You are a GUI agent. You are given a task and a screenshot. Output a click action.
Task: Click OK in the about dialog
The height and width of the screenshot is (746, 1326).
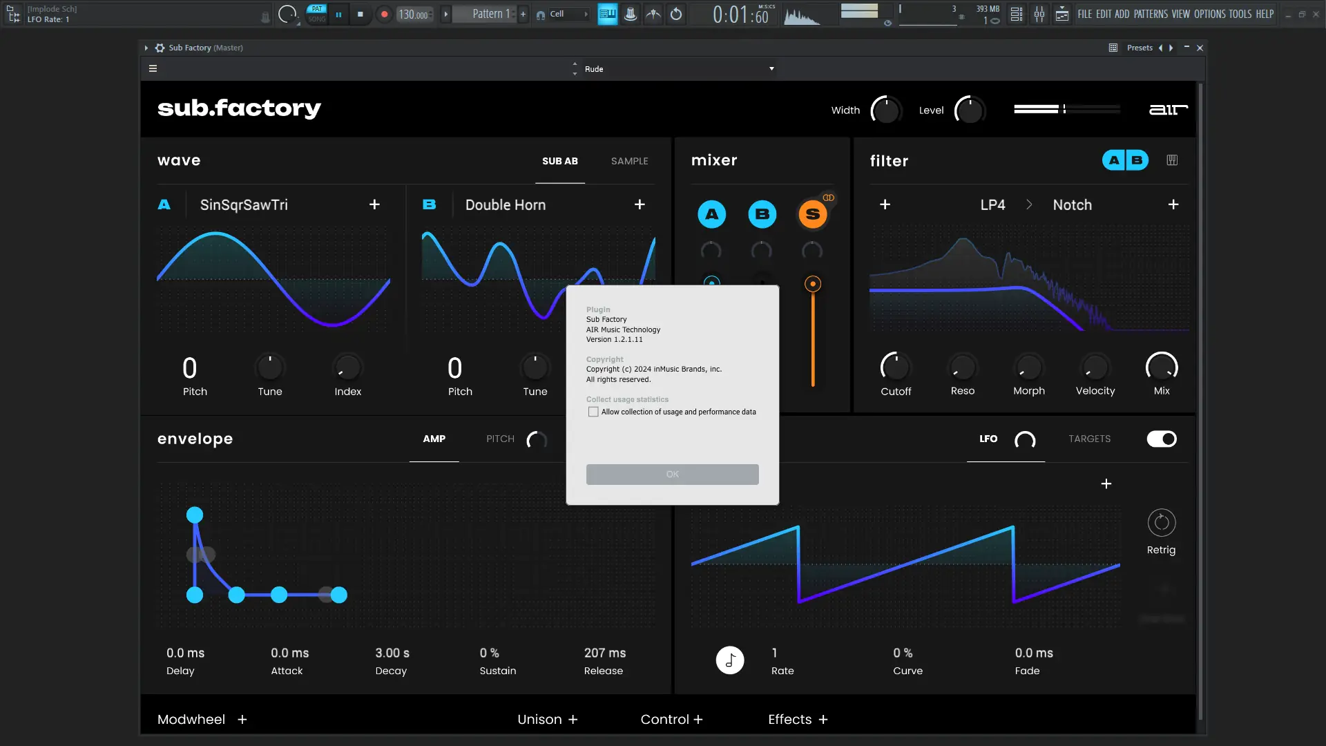[x=672, y=475]
